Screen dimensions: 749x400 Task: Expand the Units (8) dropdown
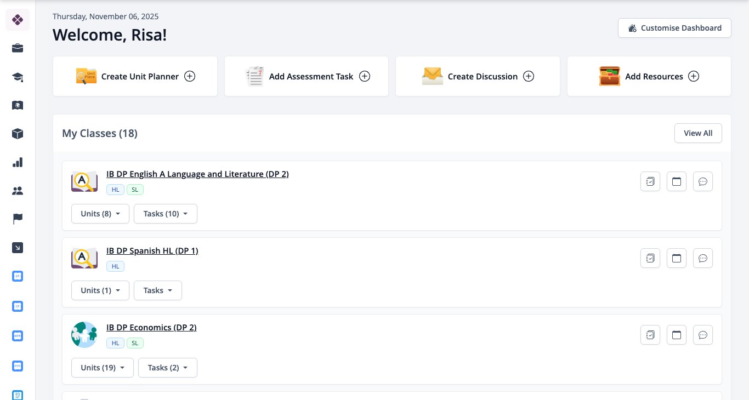100,214
